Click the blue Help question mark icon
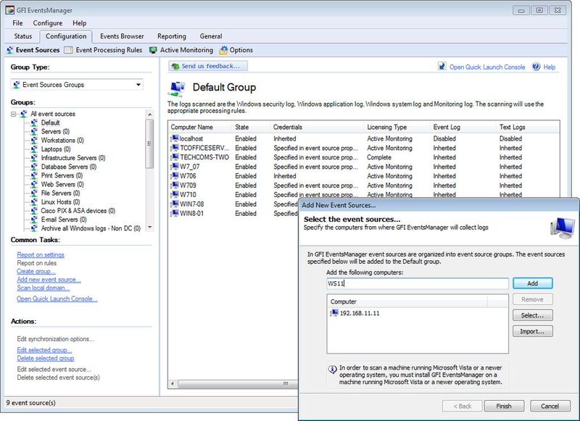580x421 pixels. point(536,67)
